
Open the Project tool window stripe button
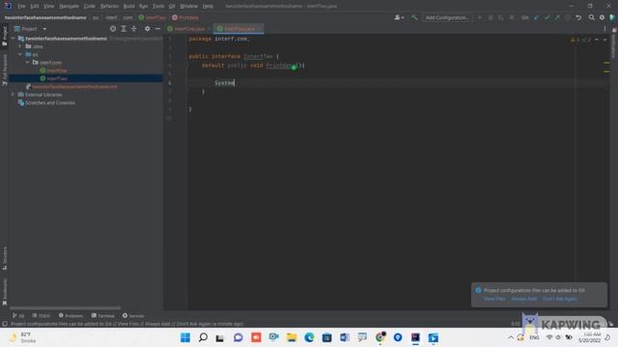point(4,37)
